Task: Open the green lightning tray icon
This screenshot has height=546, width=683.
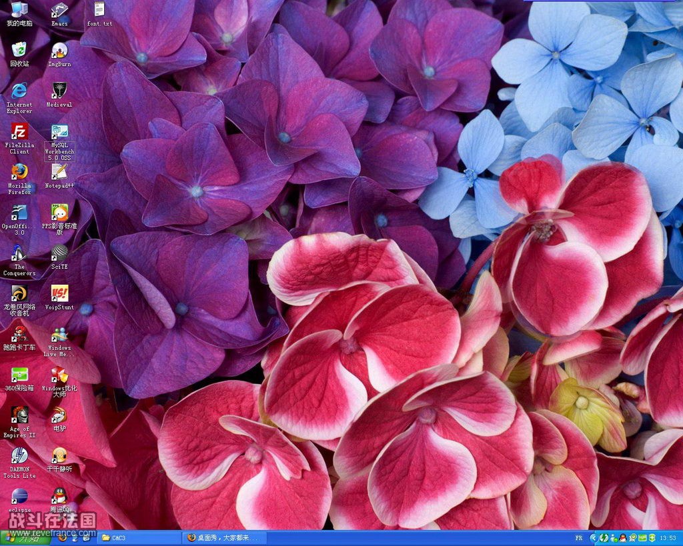Action: point(604,538)
